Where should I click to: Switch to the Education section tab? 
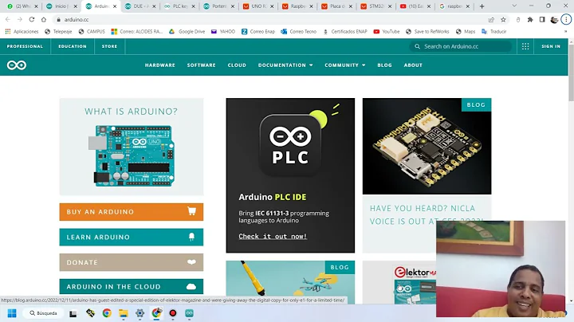pos(73,46)
